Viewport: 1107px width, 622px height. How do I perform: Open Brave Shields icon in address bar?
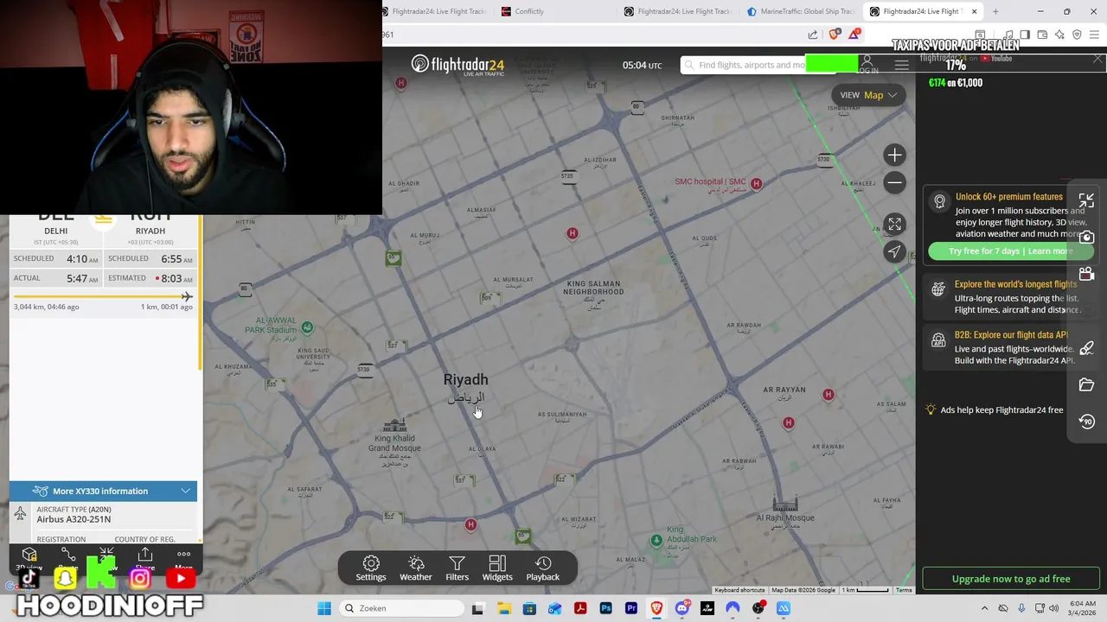pyautogui.click(x=834, y=35)
